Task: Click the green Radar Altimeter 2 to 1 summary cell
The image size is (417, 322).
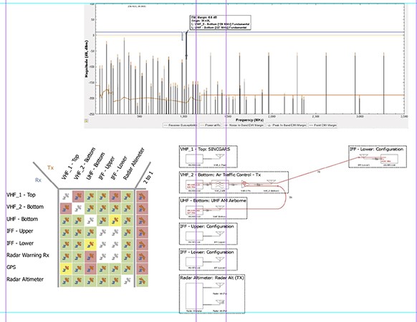Action: click(142, 280)
